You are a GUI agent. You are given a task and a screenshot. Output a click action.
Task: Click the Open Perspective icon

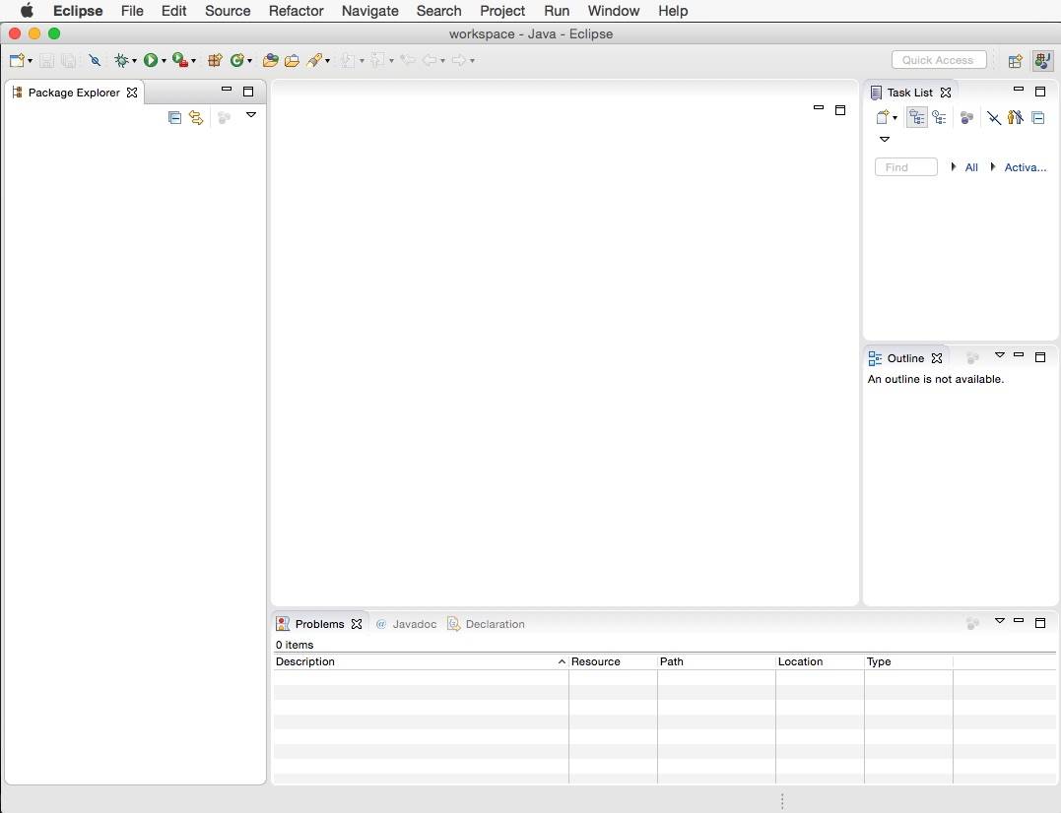[x=1015, y=61]
